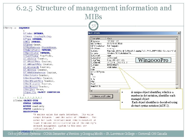Click the Addresses and Routes button
Image resolution: width=187 pixels, height=140 pixels.
click(101, 96)
